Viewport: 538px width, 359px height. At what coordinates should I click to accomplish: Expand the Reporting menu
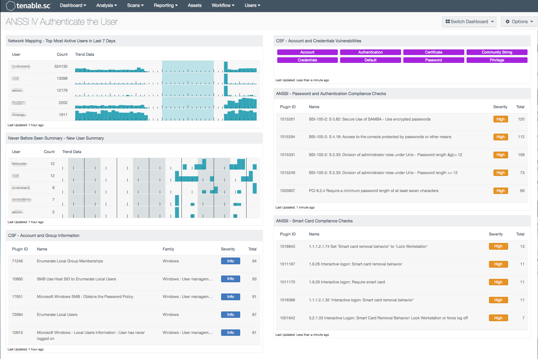point(166,5)
